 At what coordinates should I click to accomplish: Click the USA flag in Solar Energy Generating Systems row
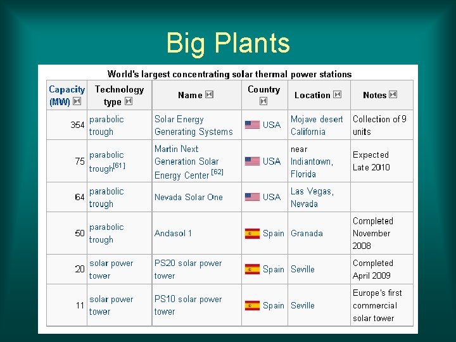pyautogui.click(x=252, y=125)
